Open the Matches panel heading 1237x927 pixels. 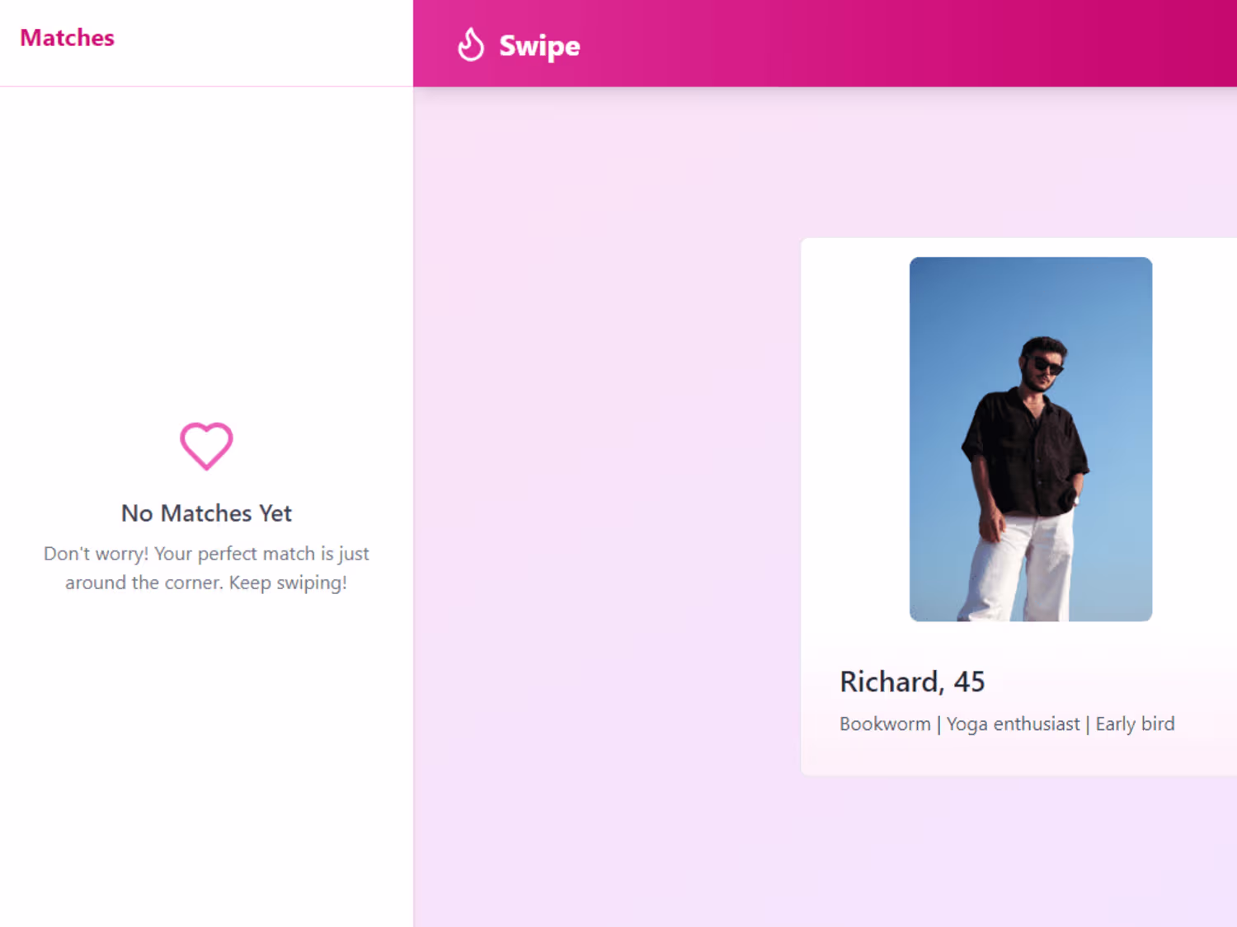click(x=67, y=38)
